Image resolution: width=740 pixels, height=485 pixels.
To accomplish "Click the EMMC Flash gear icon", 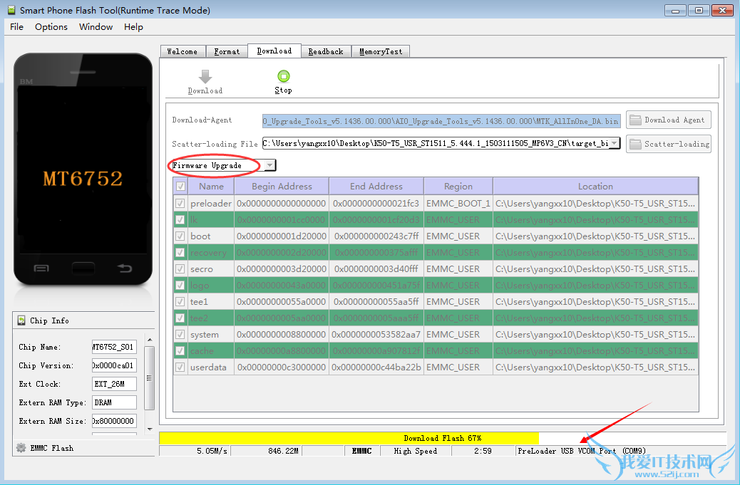I will click(x=21, y=448).
